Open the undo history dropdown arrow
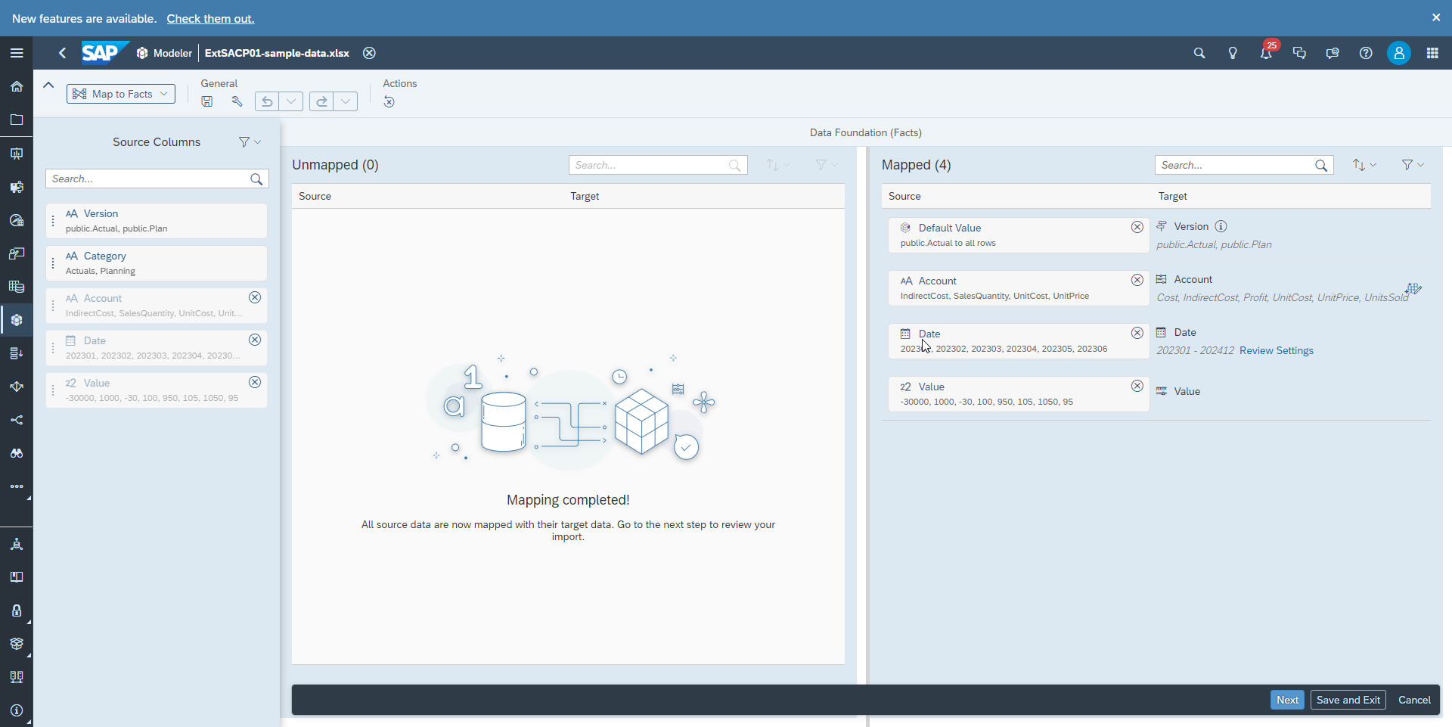The height and width of the screenshot is (727, 1452). coord(291,101)
